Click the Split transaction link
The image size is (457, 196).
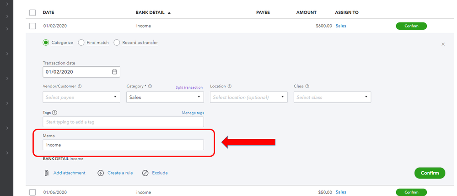point(189,87)
